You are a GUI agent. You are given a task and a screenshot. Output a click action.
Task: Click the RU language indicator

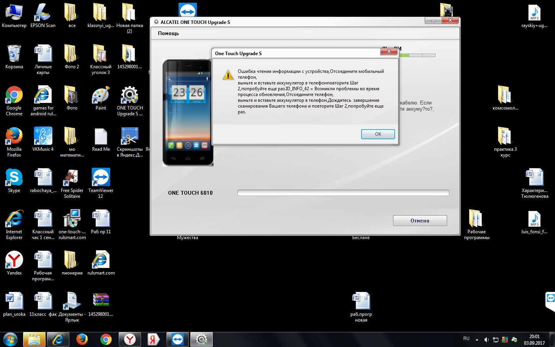tap(466, 339)
